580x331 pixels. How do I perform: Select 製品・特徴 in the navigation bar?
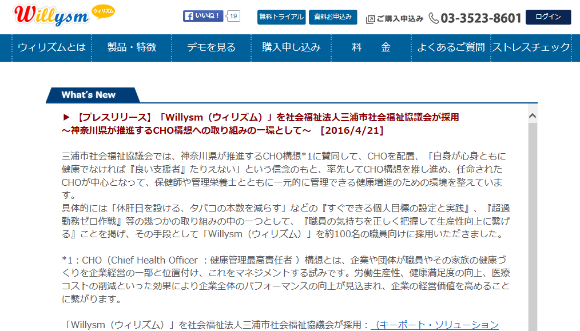[x=132, y=47]
